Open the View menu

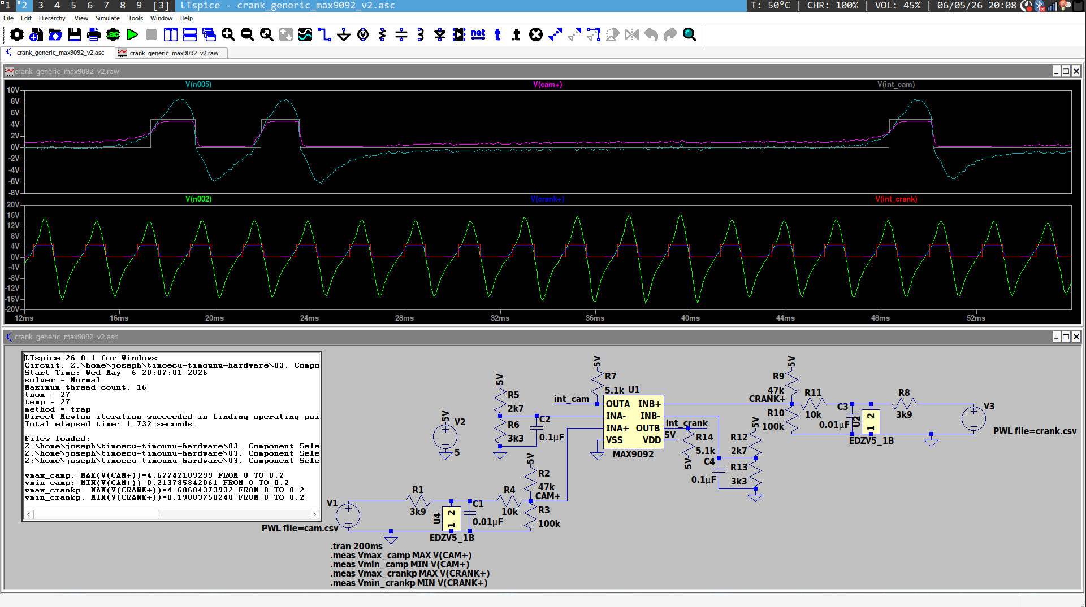point(81,18)
